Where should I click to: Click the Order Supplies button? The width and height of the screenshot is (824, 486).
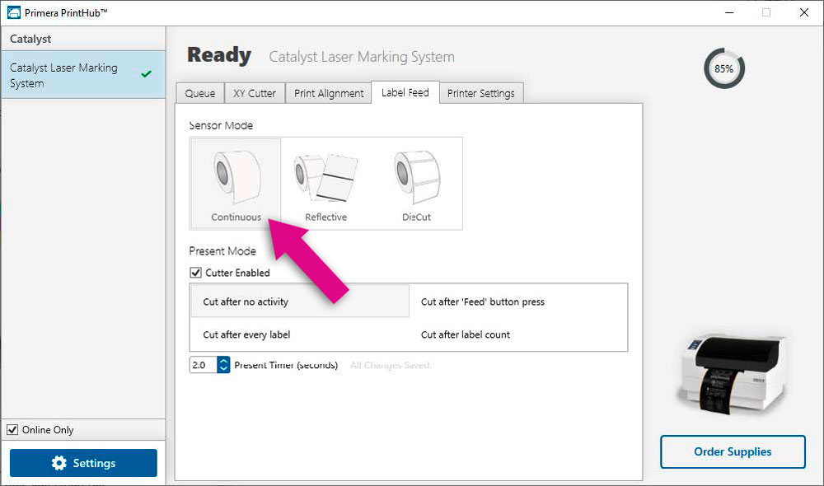pos(733,452)
